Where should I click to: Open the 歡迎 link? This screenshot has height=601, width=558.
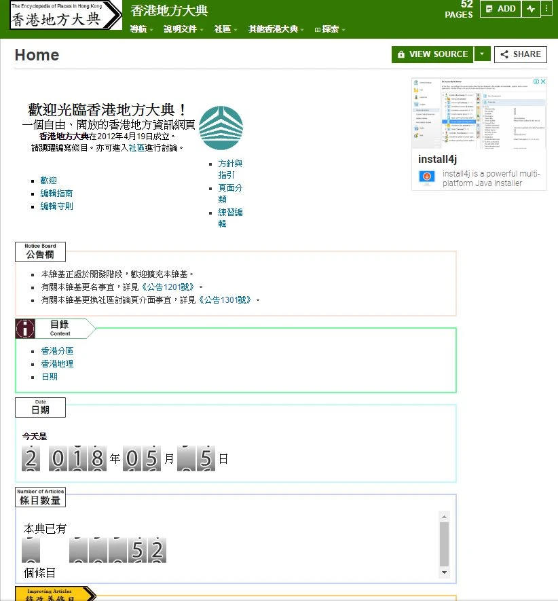pos(48,181)
